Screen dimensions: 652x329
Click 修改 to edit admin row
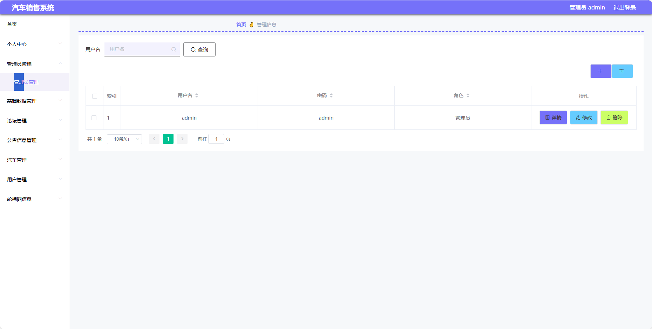pos(584,117)
